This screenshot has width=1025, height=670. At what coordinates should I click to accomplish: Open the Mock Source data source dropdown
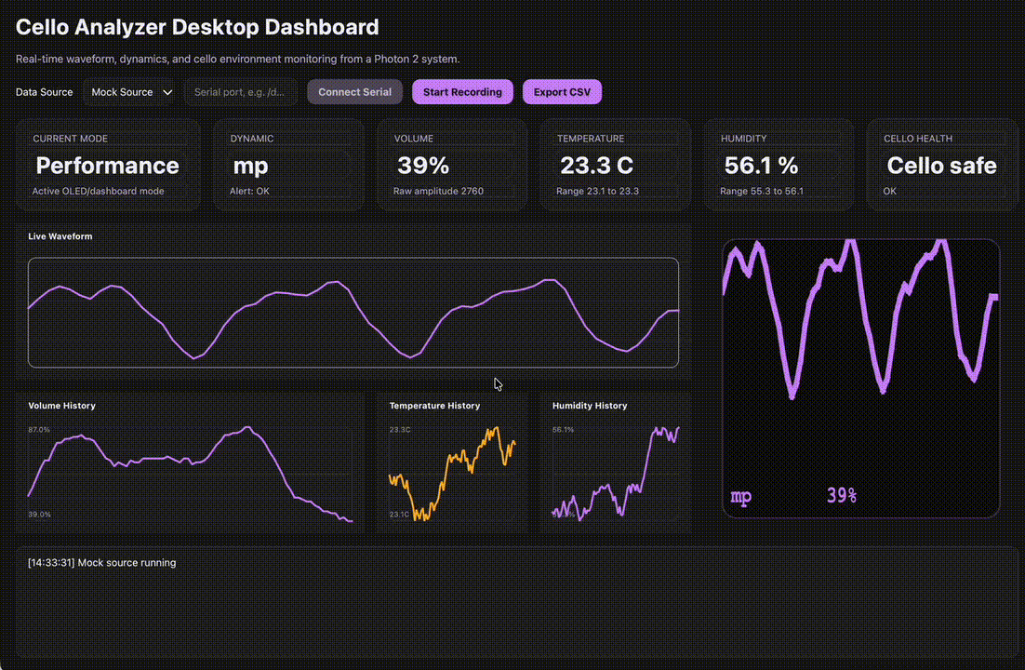pos(131,92)
